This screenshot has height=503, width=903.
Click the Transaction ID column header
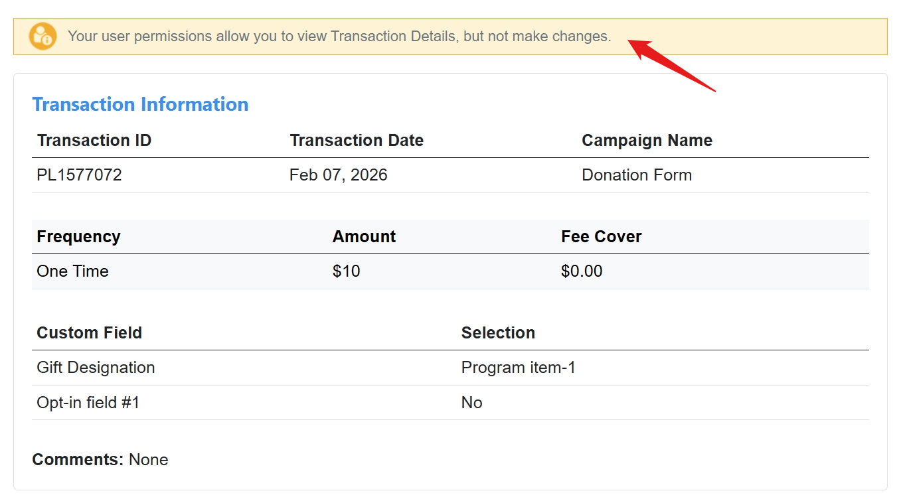[94, 141]
